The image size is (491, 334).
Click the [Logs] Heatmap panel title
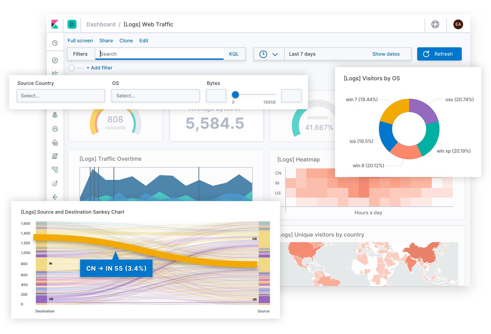(298, 159)
